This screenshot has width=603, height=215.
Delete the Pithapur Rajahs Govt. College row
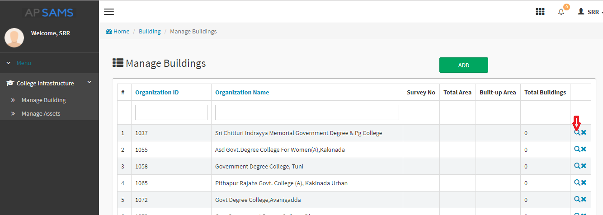pos(584,182)
